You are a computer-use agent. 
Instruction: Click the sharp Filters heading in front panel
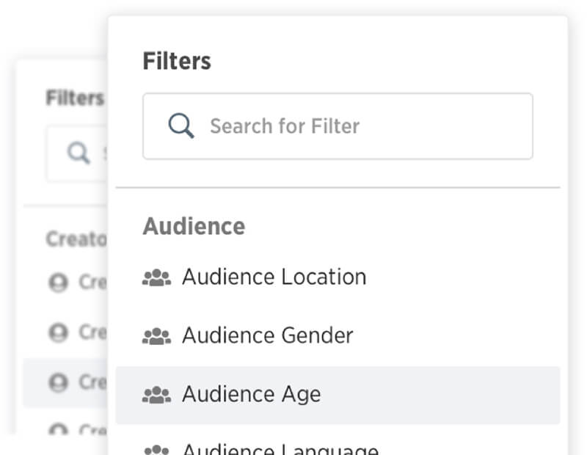click(177, 61)
